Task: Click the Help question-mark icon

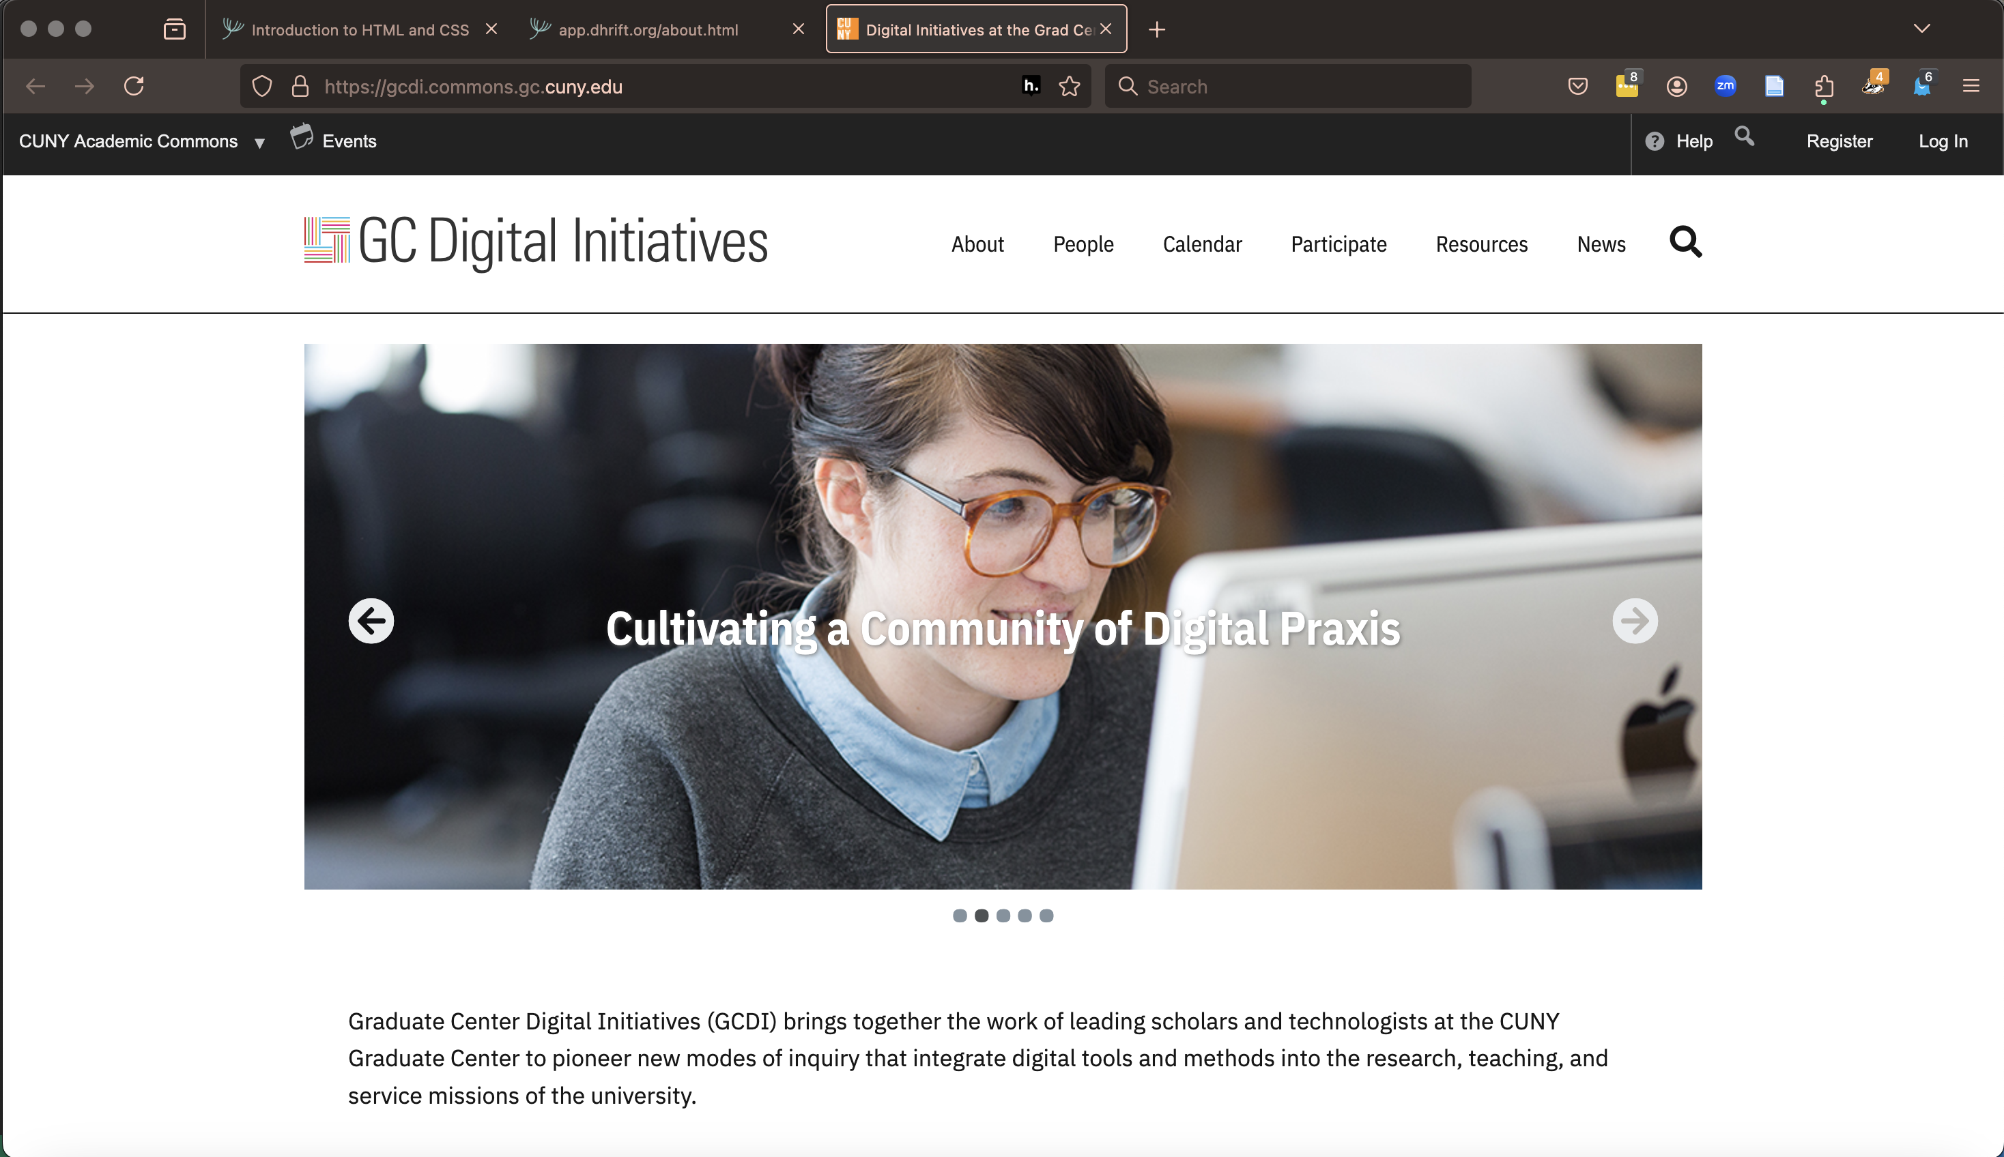Action: [x=1655, y=141]
